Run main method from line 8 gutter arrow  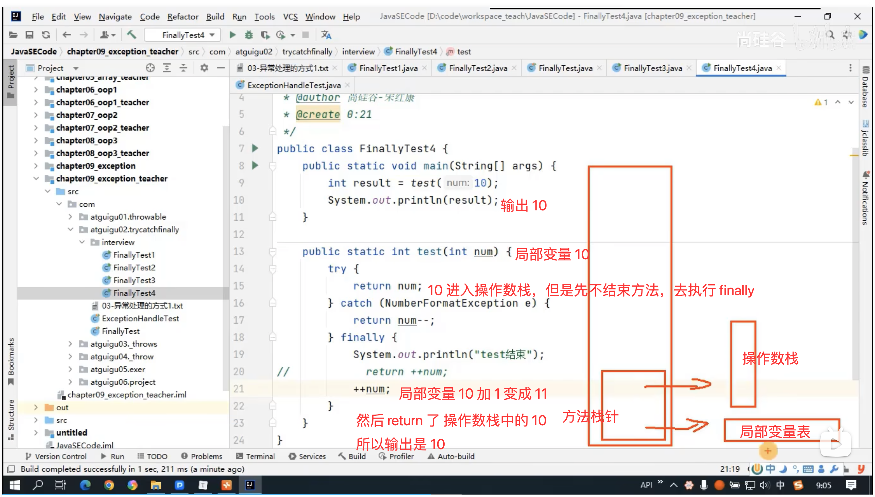pyautogui.click(x=255, y=166)
